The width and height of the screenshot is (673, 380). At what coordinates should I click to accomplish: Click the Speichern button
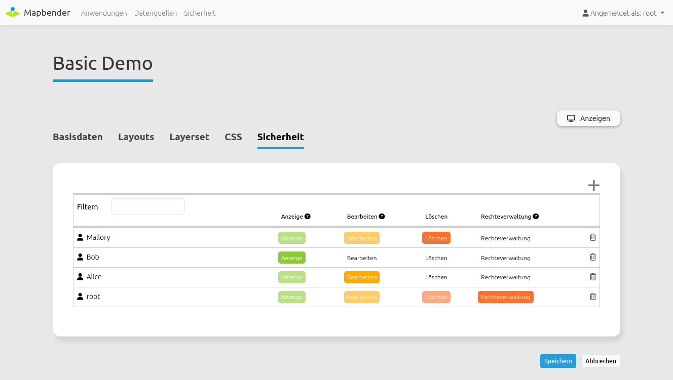(557, 361)
